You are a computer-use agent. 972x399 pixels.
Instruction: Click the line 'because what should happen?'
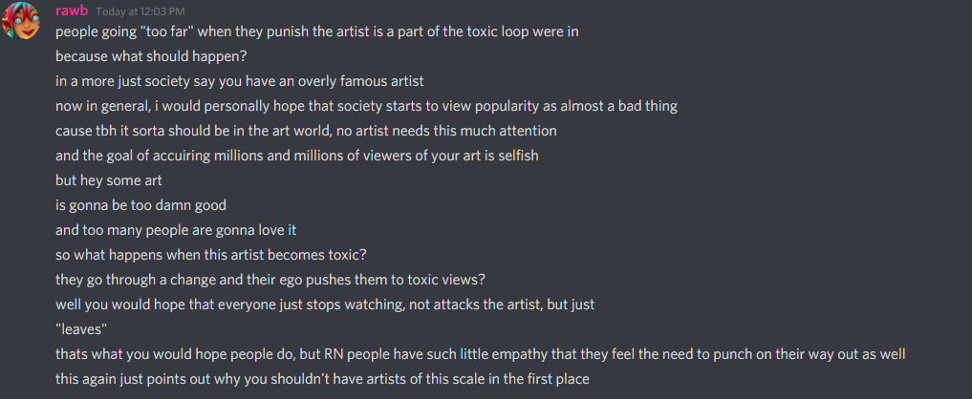(x=151, y=56)
